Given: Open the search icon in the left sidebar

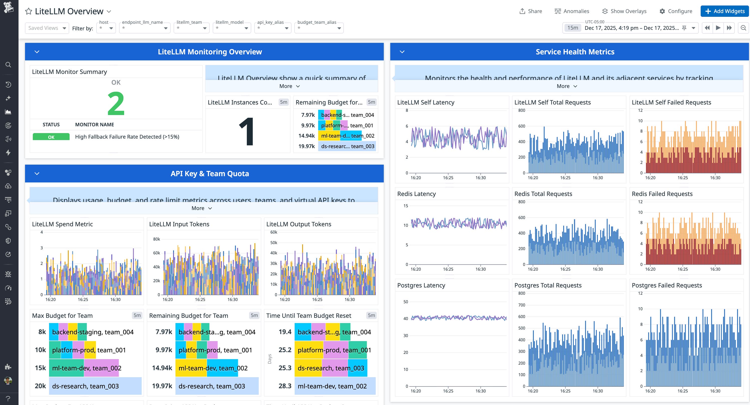Looking at the screenshot, I should [x=9, y=65].
